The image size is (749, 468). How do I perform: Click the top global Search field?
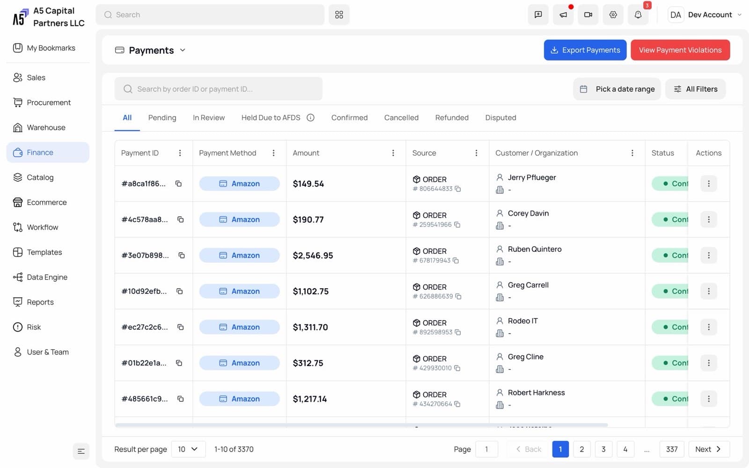pos(210,15)
